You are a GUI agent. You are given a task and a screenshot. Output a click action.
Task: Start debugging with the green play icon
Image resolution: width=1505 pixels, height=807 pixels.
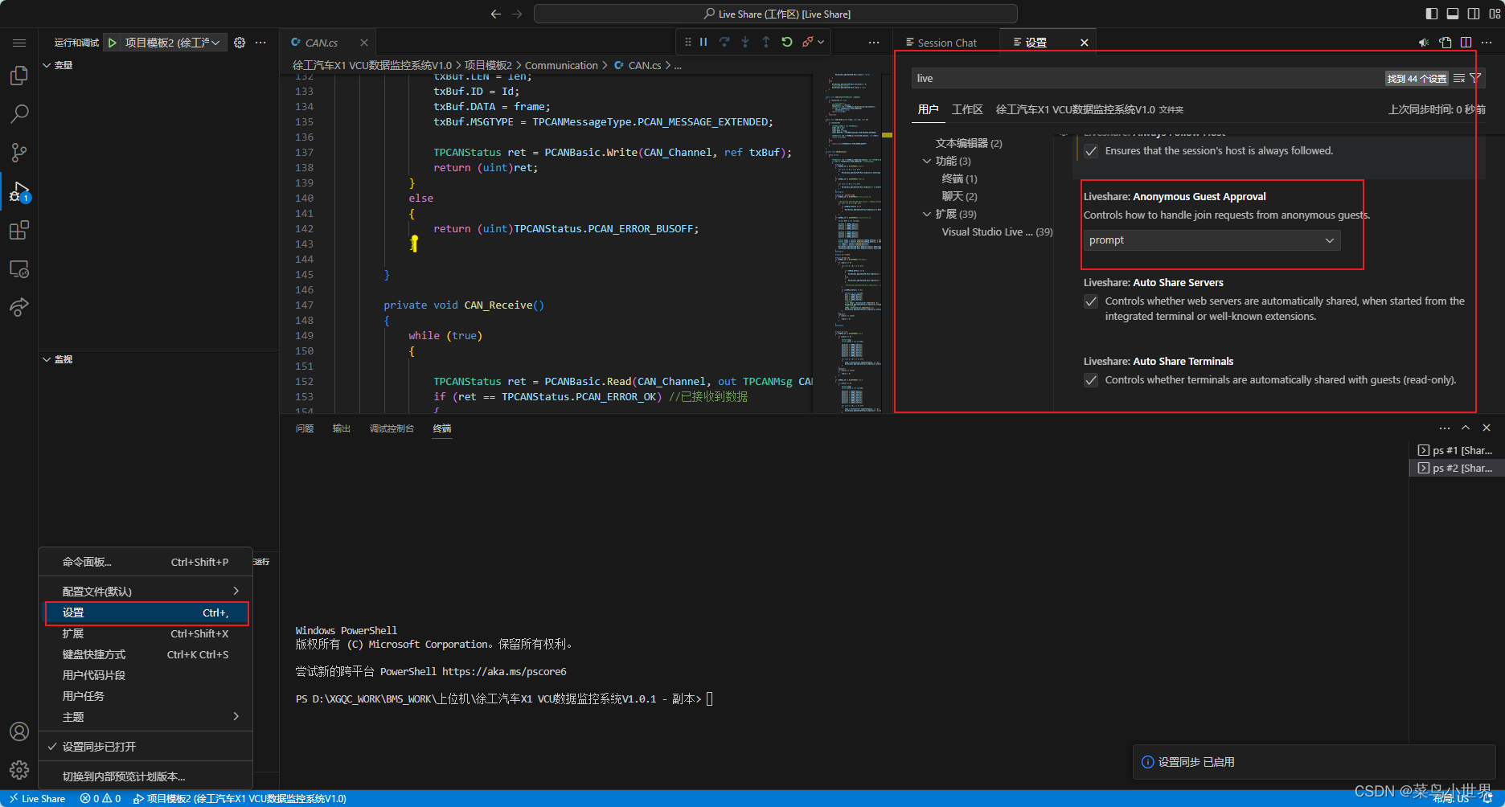click(113, 43)
